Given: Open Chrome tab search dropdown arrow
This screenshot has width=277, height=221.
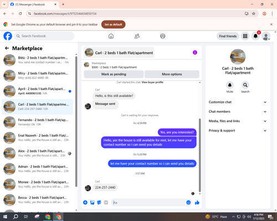Looking at the screenshot, I should point(4,4).
